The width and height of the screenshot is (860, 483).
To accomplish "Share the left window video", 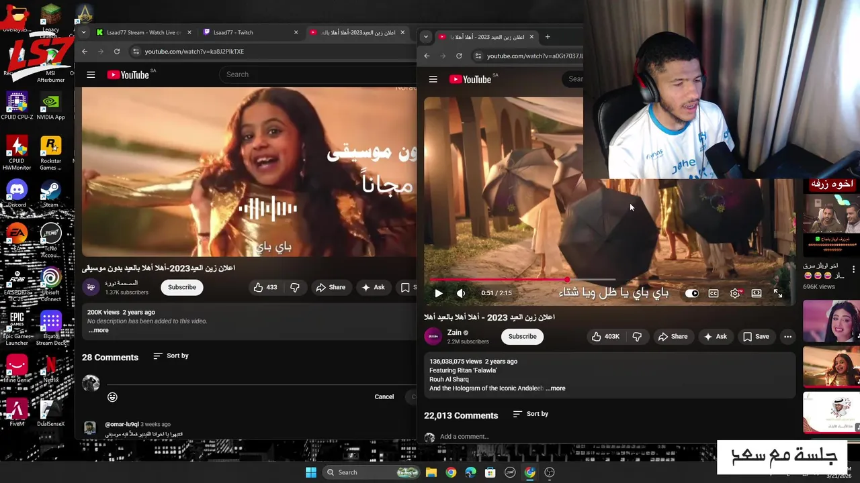I will [x=331, y=287].
